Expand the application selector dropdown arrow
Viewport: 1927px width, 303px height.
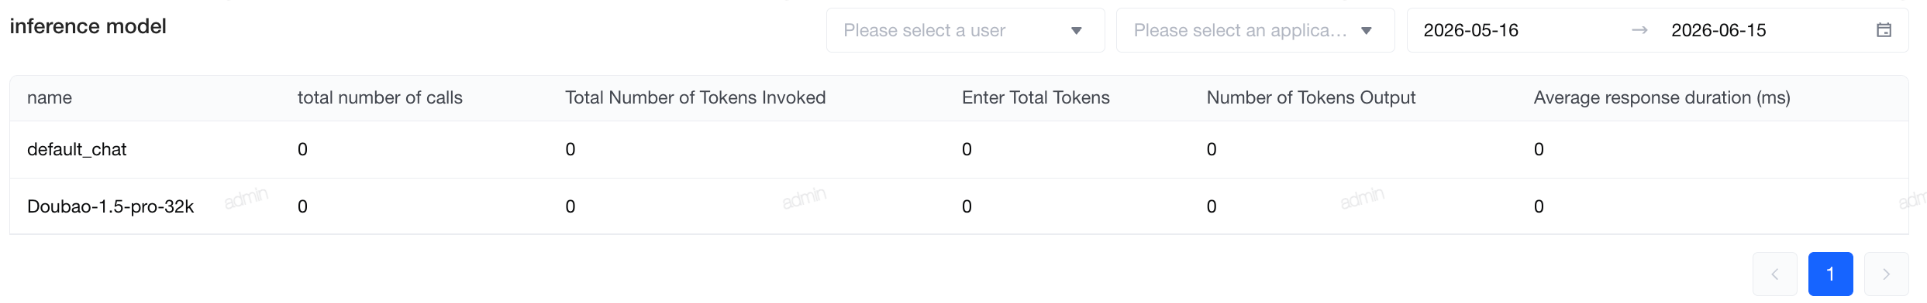click(1366, 31)
